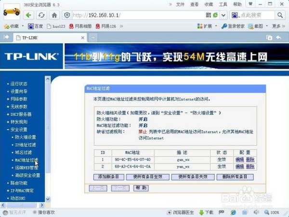Focus the 192.168.10.1 address field
This screenshot has height=217, width=289.
(138, 15)
